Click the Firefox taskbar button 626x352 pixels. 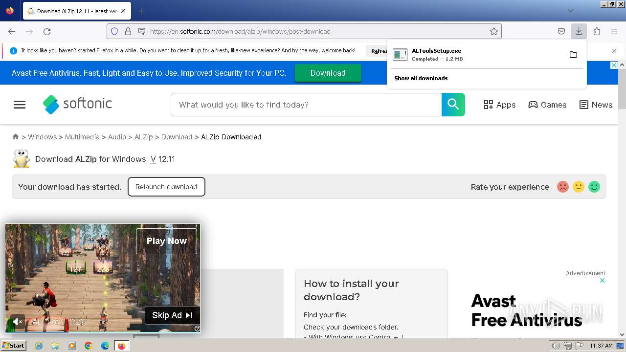click(x=121, y=346)
